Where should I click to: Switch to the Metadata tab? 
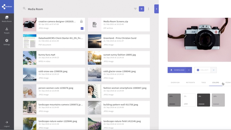(190, 82)
